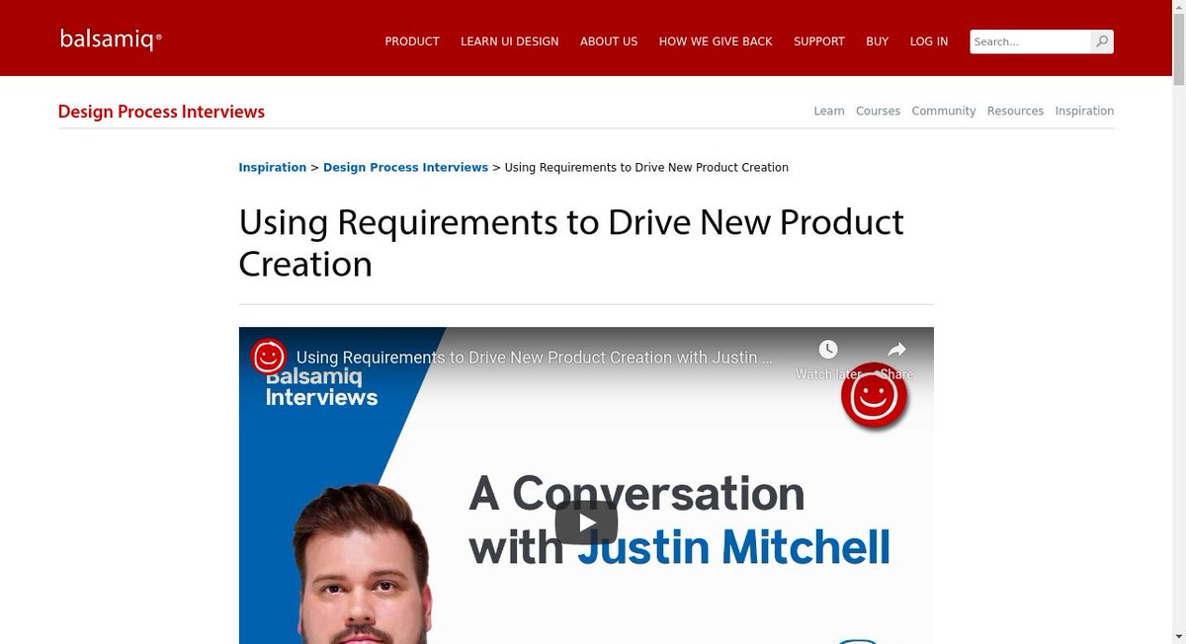Play the Justin Mitchell interview video
The image size is (1186, 644).
pos(586,523)
